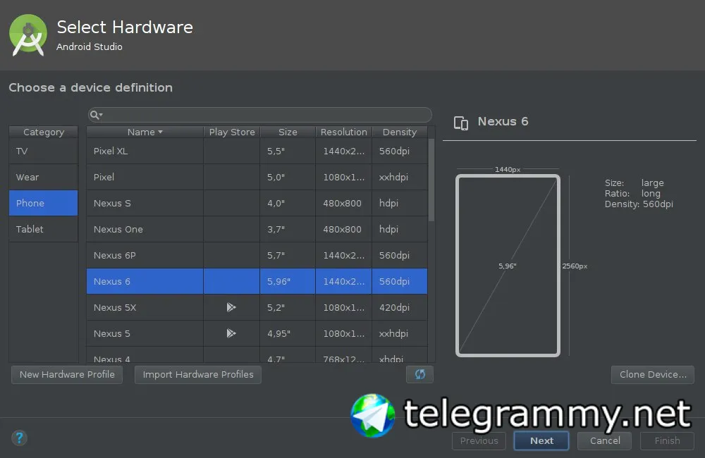Click the 5,2" size cell
The height and width of the screenshot is (458, 705).
[x=288, y=307]
